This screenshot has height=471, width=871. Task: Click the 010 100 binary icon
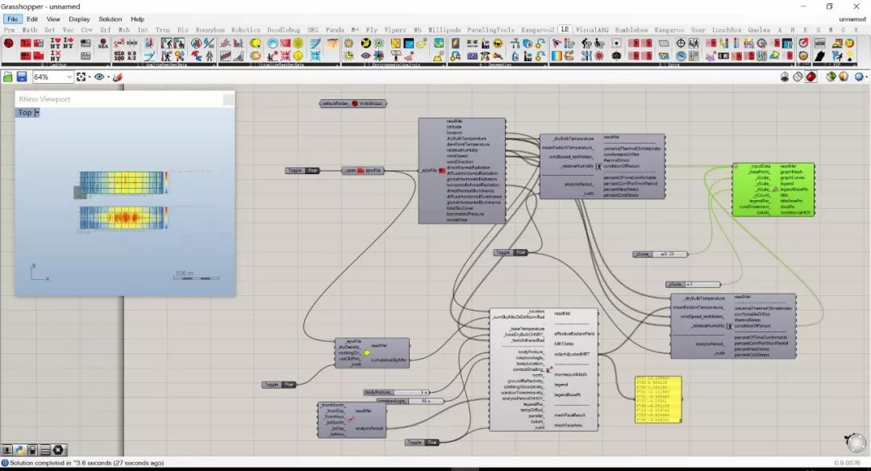click(119, 56)
